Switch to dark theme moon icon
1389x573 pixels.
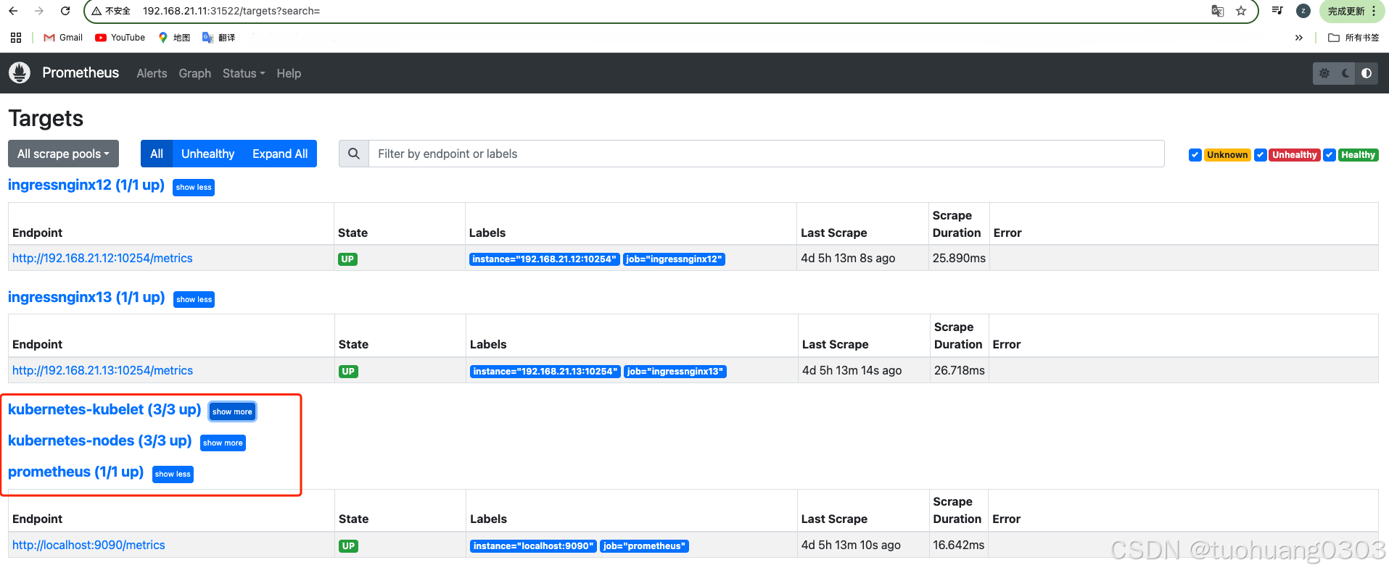coord(1345,73)
